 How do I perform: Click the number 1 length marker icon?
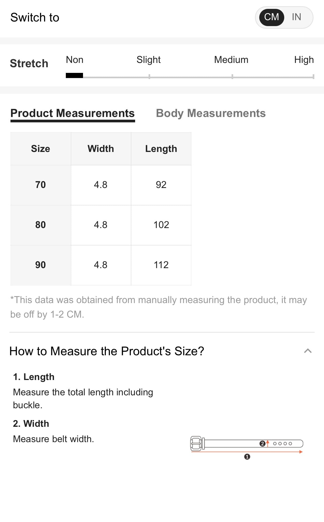[247, 456]
